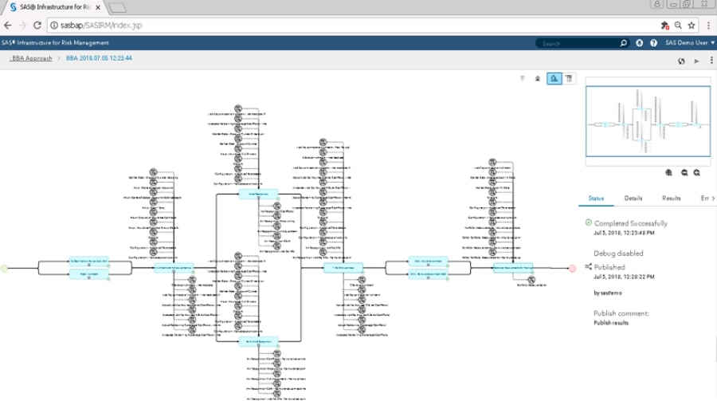Image resolution: width=717 pixels, height=401 pixels.
Task: Click the middle magnifier icon under the minimap
Action: click(x=684, y=172)
